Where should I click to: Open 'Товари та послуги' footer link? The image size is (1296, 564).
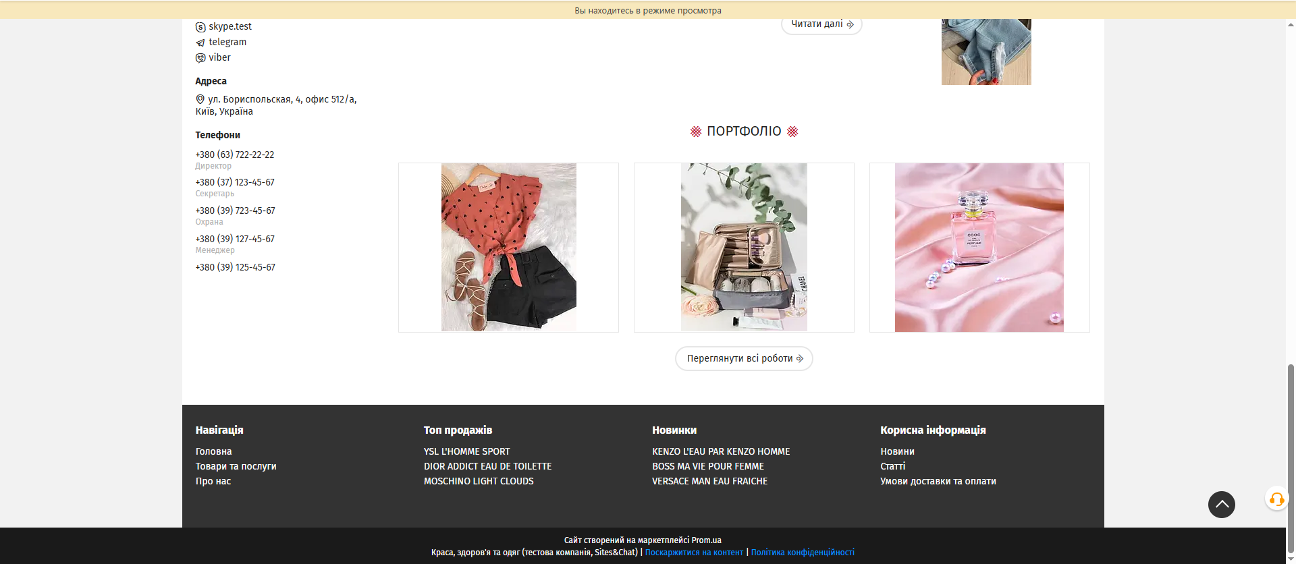(x=236, y=466)
